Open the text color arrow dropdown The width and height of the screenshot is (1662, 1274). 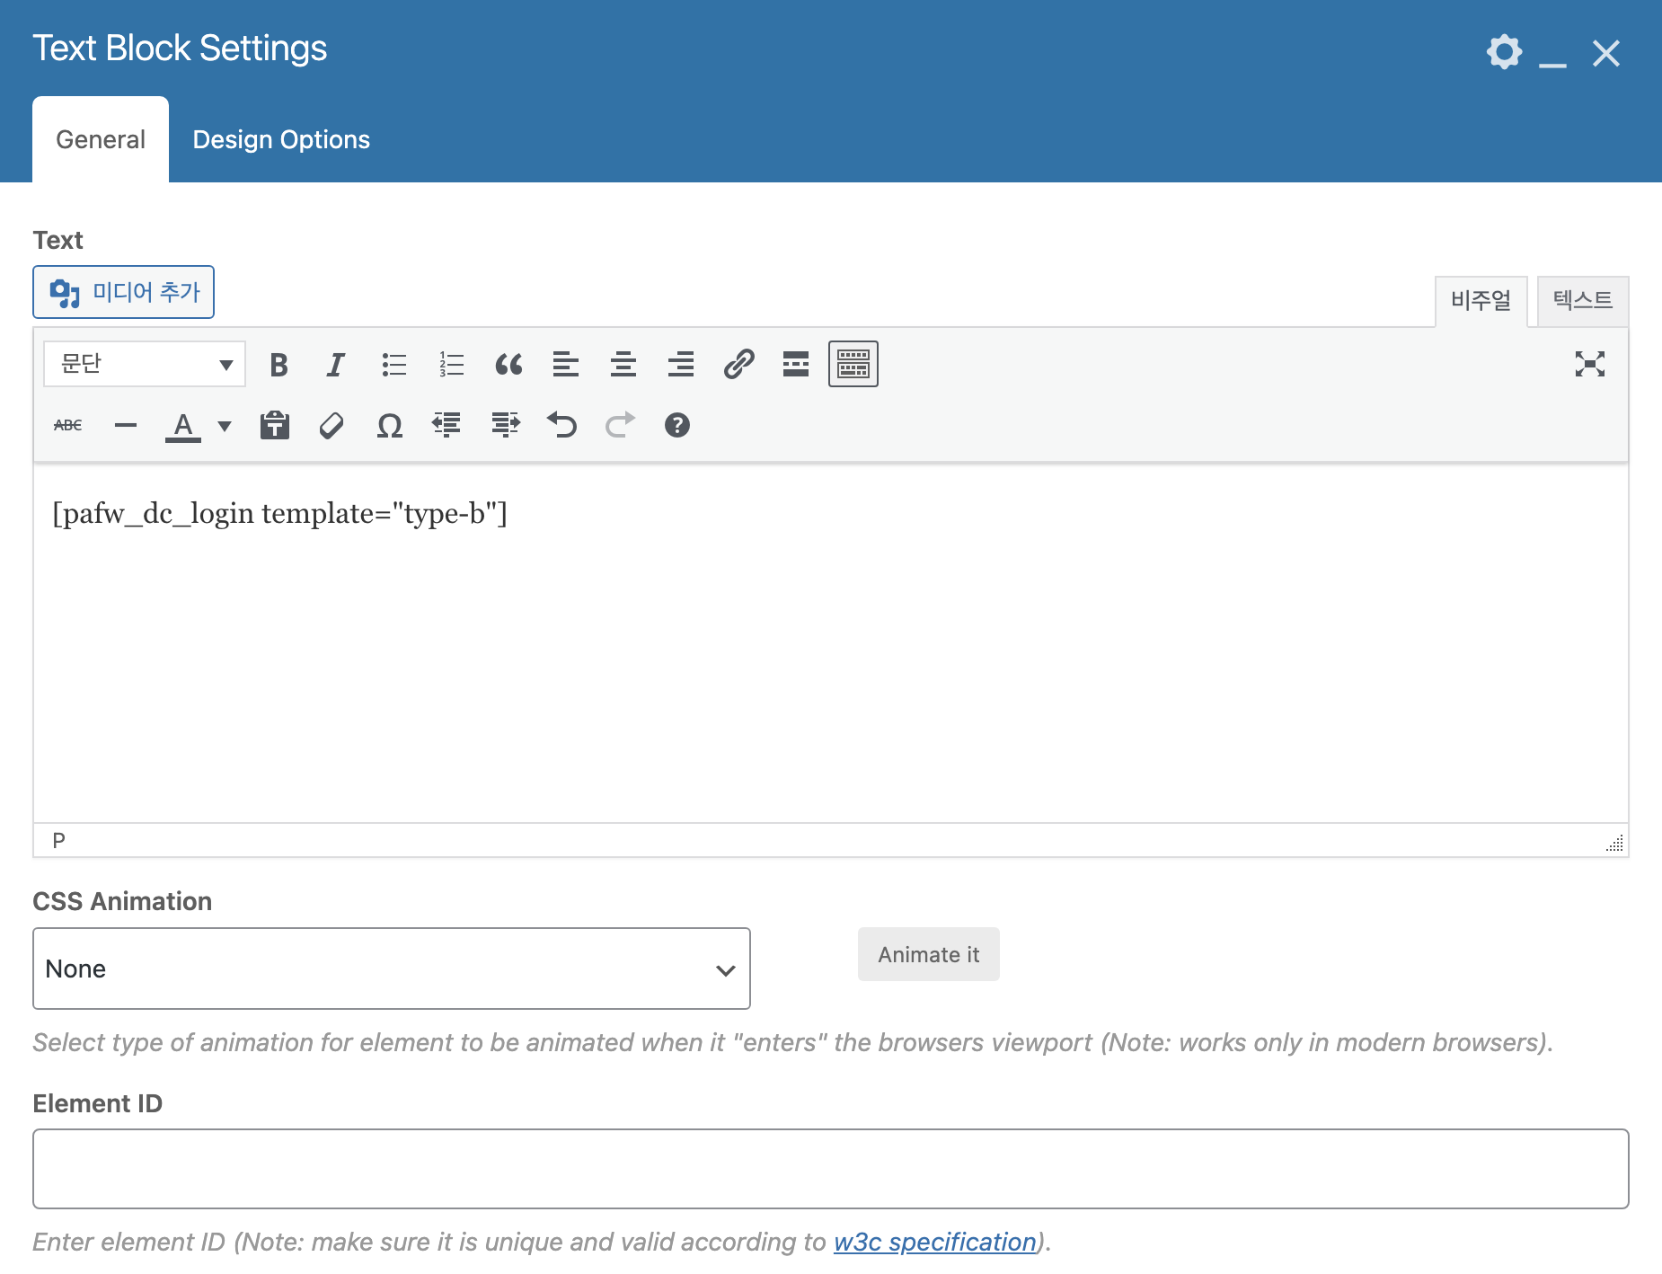(225, 426)
